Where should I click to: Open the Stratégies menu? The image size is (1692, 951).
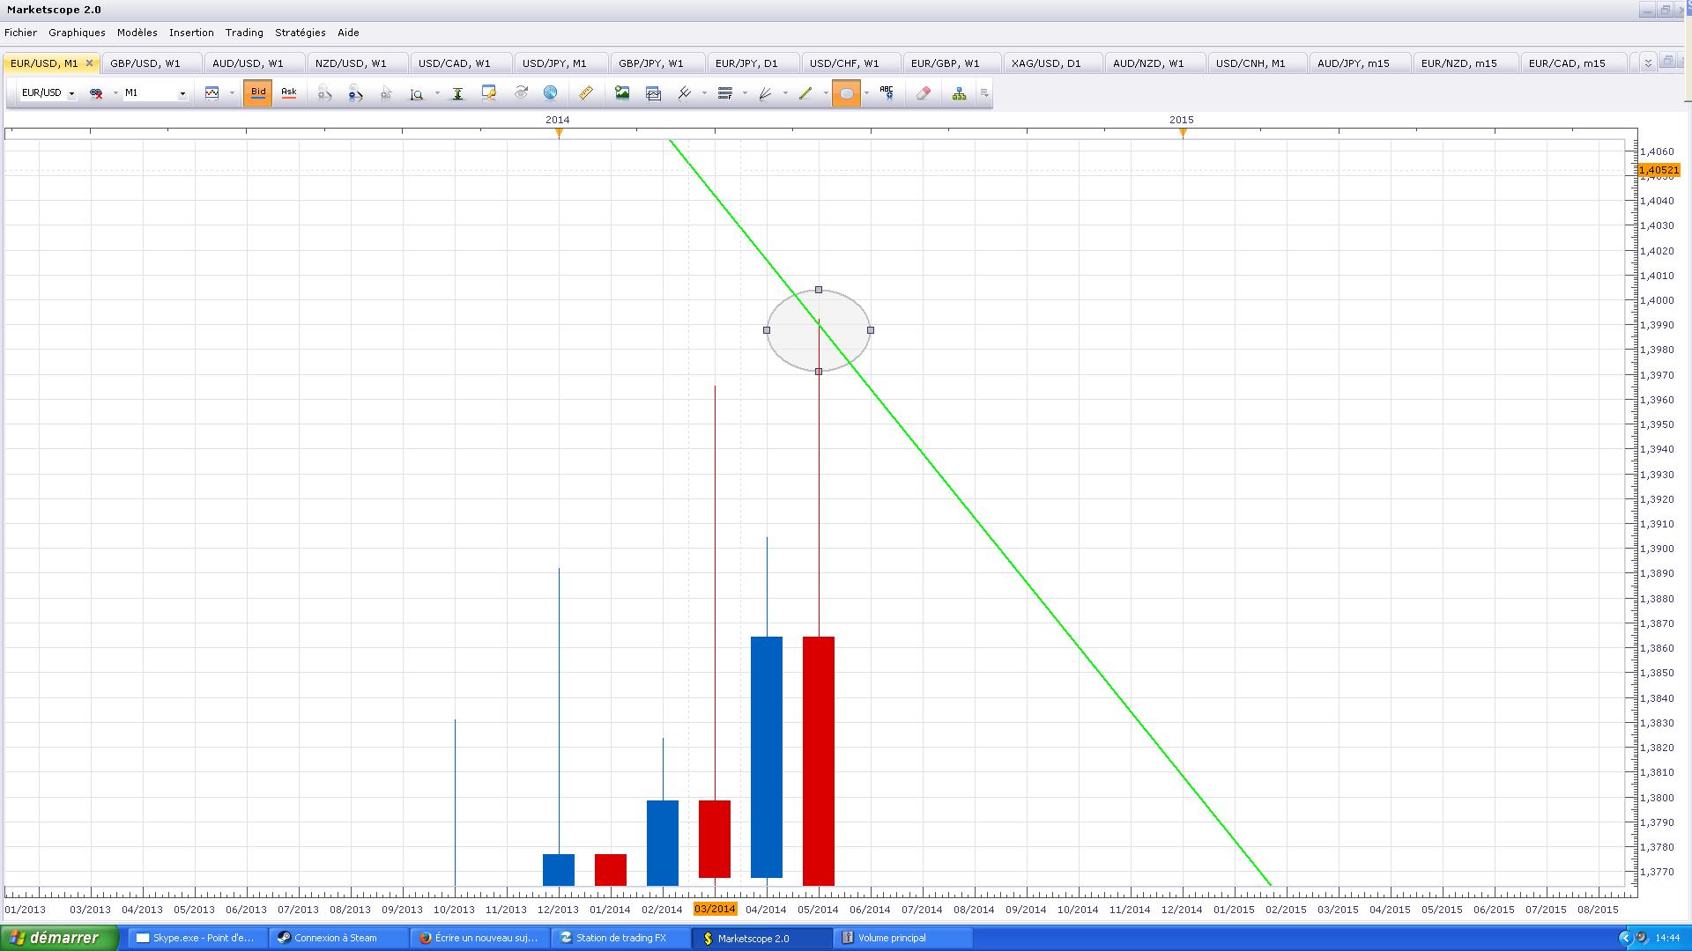point(300,33)
